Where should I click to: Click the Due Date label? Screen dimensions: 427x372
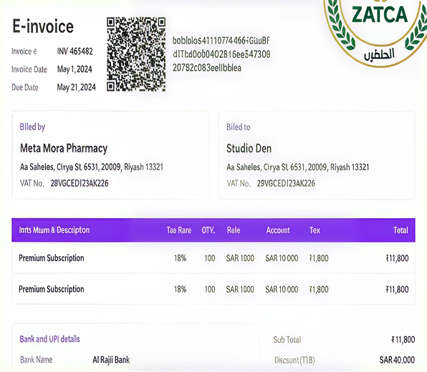click(25, 87)
